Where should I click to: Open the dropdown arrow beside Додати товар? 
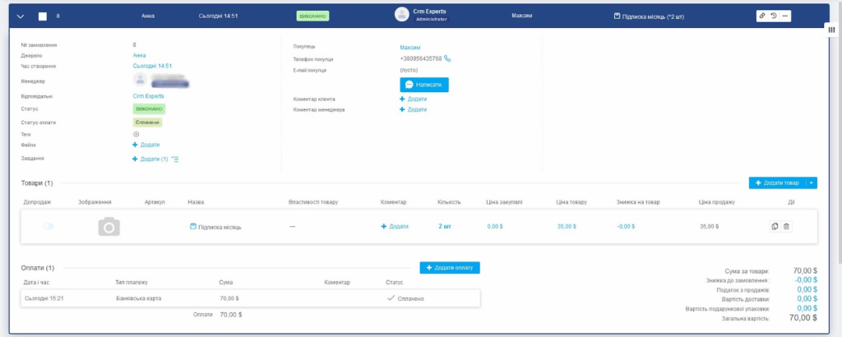pyautogui.click(x=812, y=182)
